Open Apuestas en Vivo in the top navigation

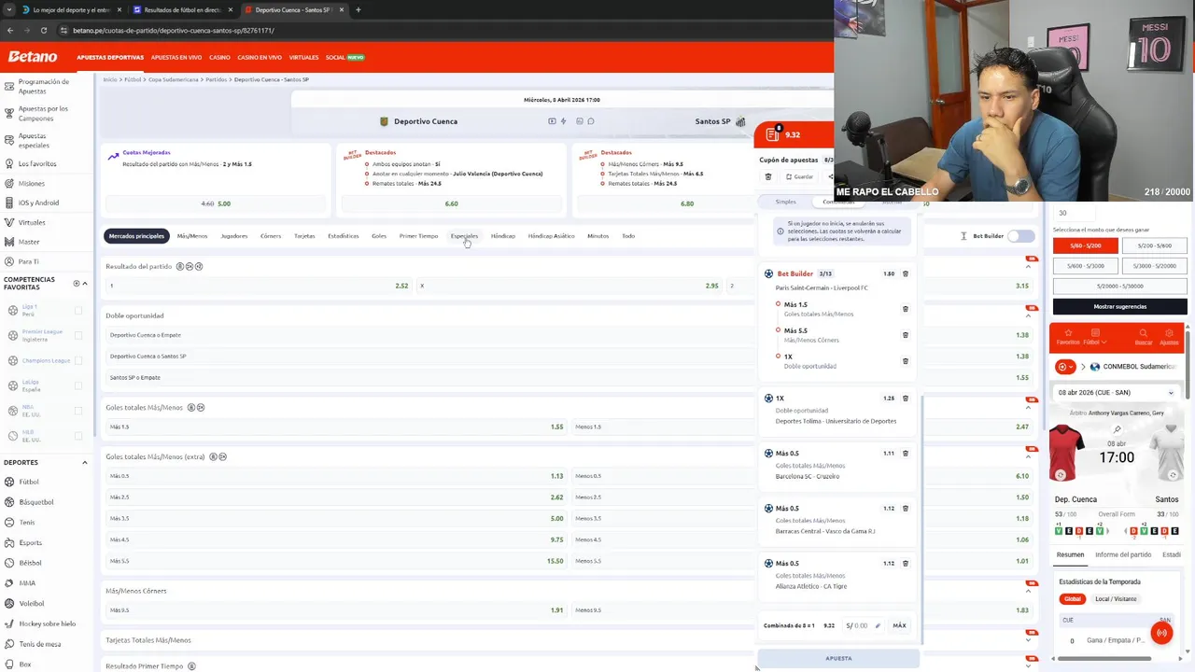(176, 57)
